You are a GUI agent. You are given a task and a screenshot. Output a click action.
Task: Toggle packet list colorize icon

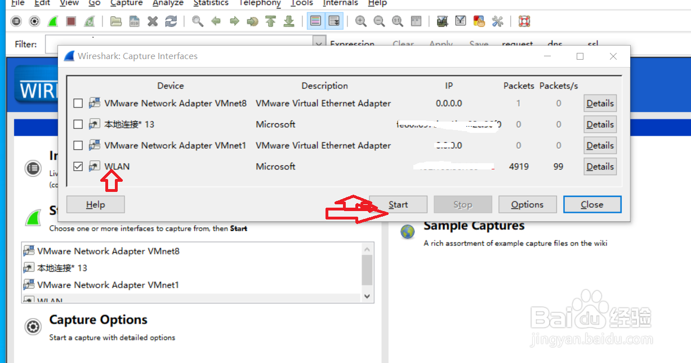pyautogui.click(x=316, y=21)
